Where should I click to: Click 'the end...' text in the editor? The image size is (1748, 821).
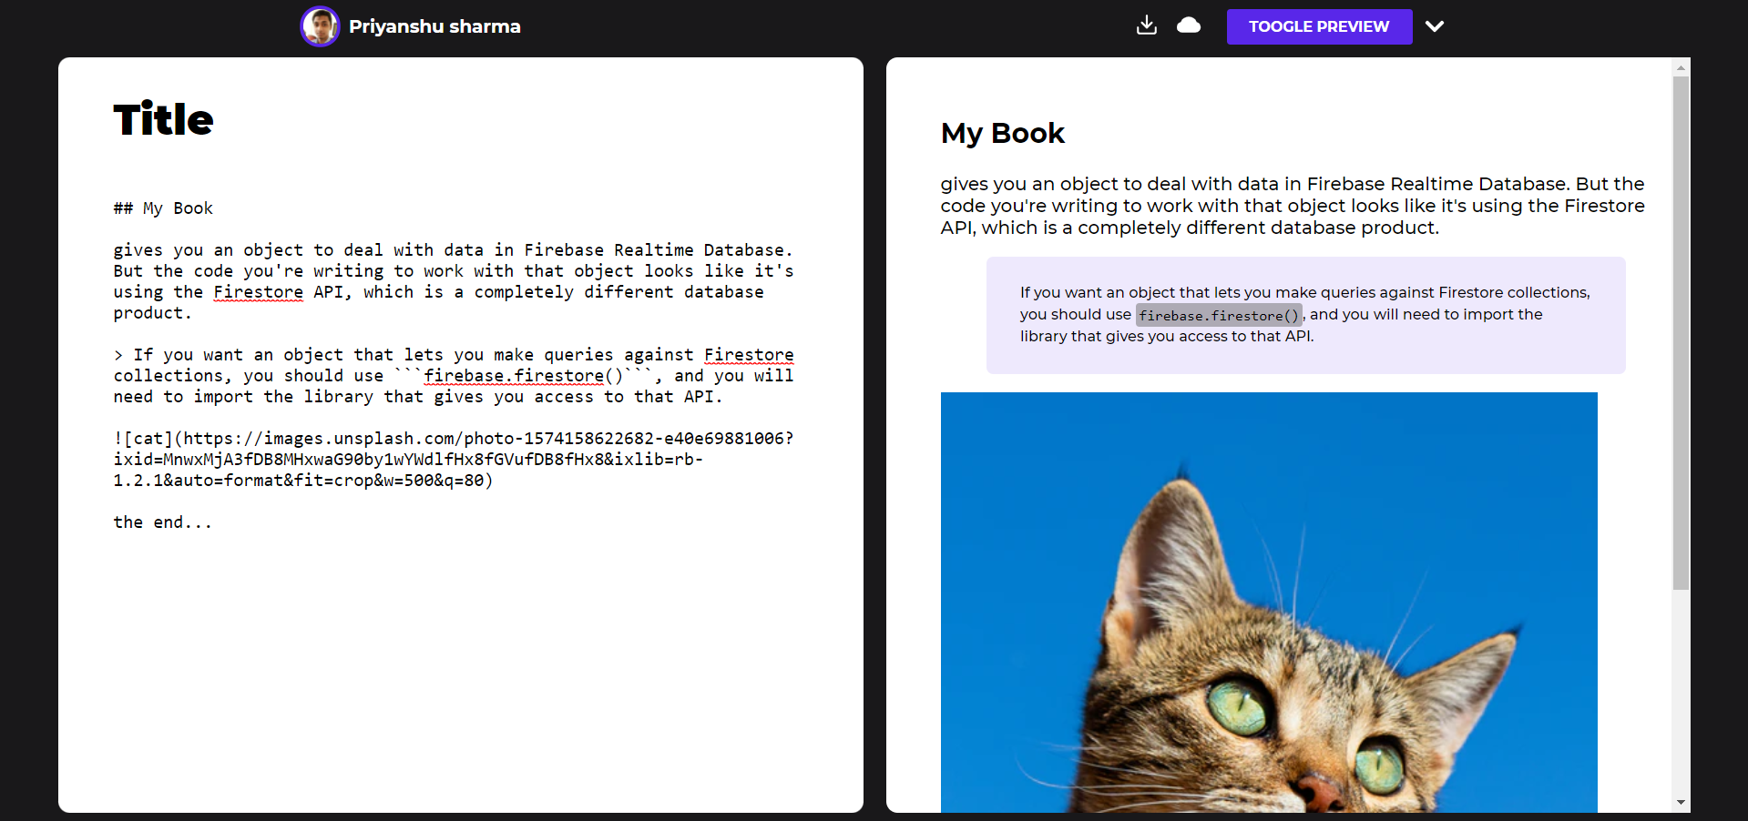pos(162,522)
